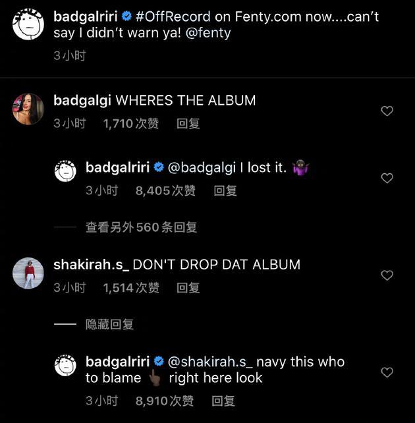Open badgalgi's profile picture
This screenshot has height=423, width=415.
click(28, 109)
